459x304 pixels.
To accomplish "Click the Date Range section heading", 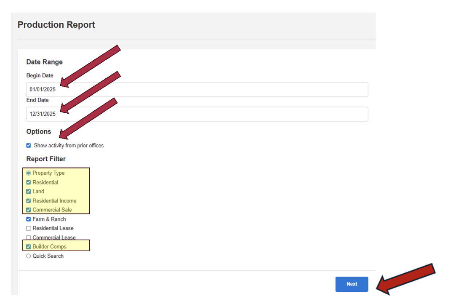I will [x=44, y=62].
